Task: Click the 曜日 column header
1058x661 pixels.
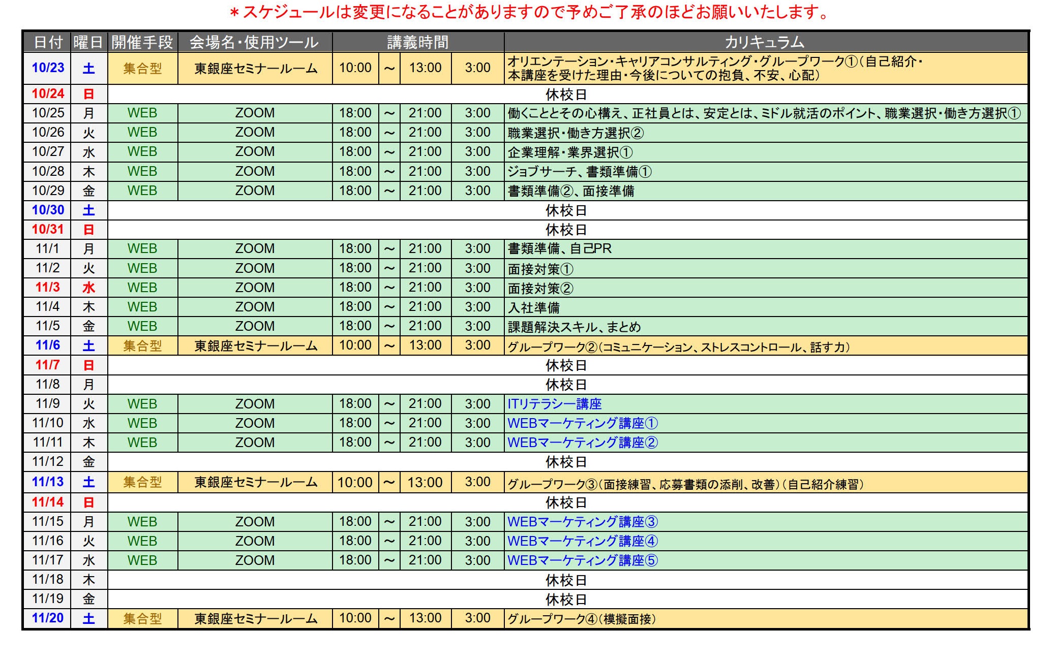Action: point(89,42)
